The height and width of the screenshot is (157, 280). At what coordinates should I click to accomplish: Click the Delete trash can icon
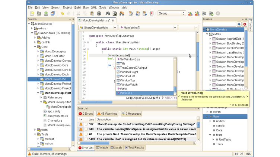click(99, 13)
